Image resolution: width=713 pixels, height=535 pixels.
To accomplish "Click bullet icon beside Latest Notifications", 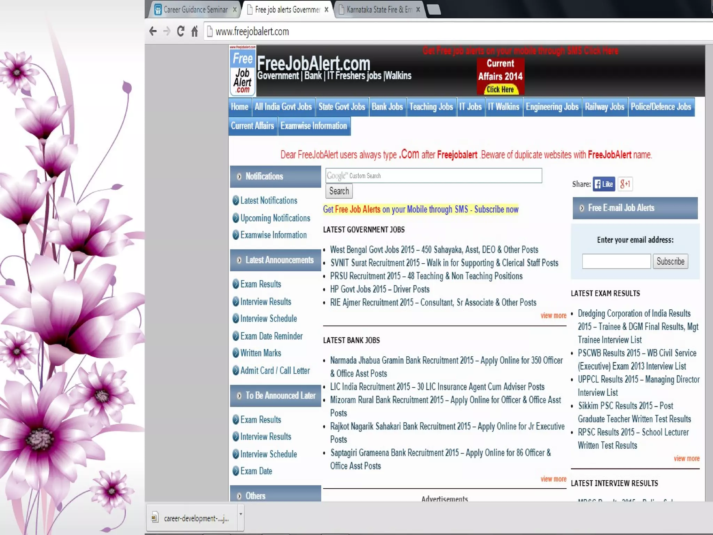I will click(236, 201).
